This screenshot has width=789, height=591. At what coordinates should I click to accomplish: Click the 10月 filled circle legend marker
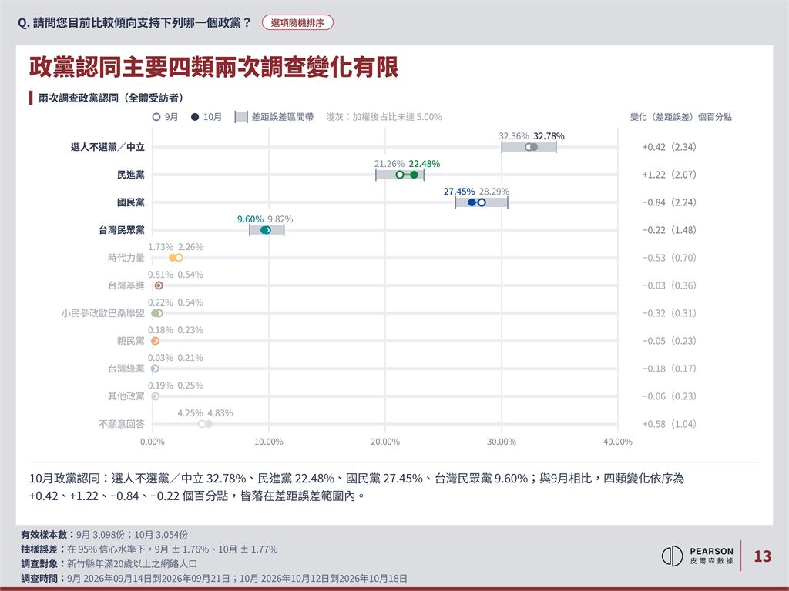pos(195,117)
